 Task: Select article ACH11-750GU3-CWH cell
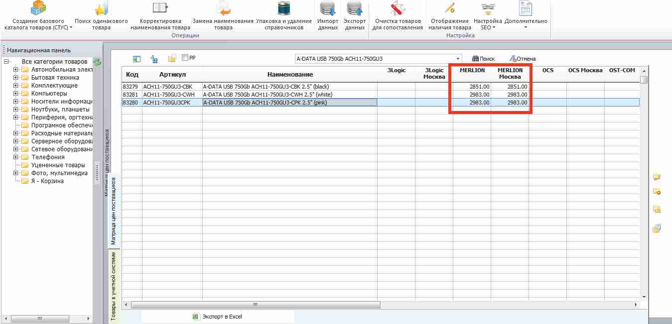(172, 95)
